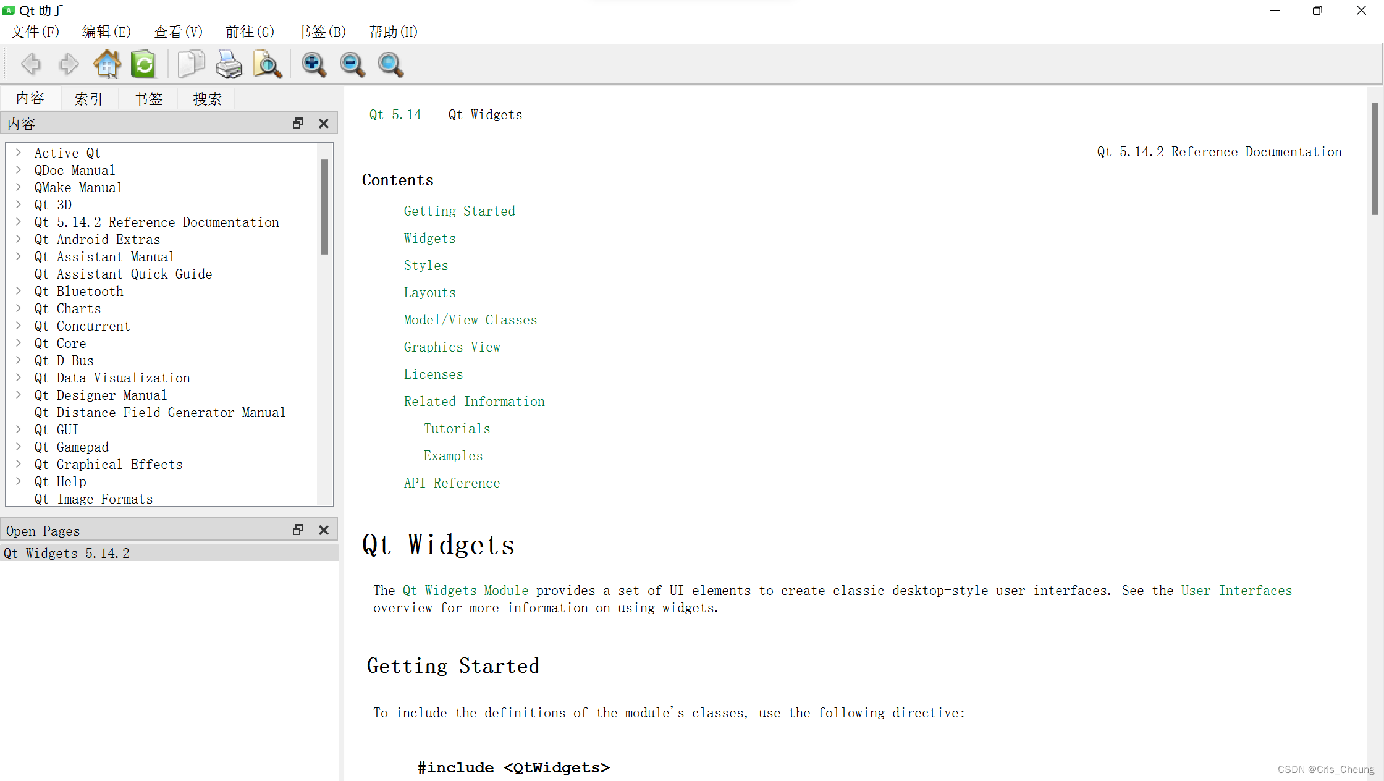Expand the Active Qt tree node
This screenshot has height=781, width=1384.
point(19,152)
